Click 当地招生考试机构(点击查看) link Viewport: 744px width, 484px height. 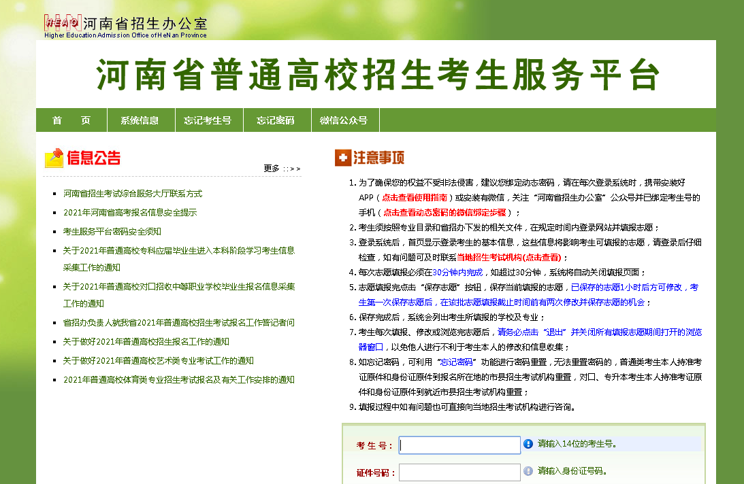tap(508, 257)
